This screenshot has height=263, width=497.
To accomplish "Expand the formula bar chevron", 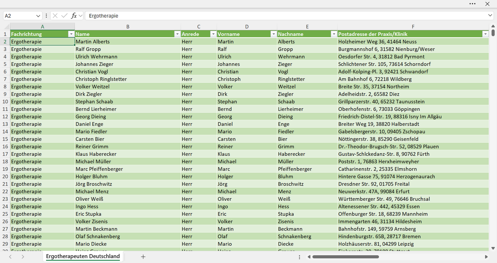I will 490,15.
